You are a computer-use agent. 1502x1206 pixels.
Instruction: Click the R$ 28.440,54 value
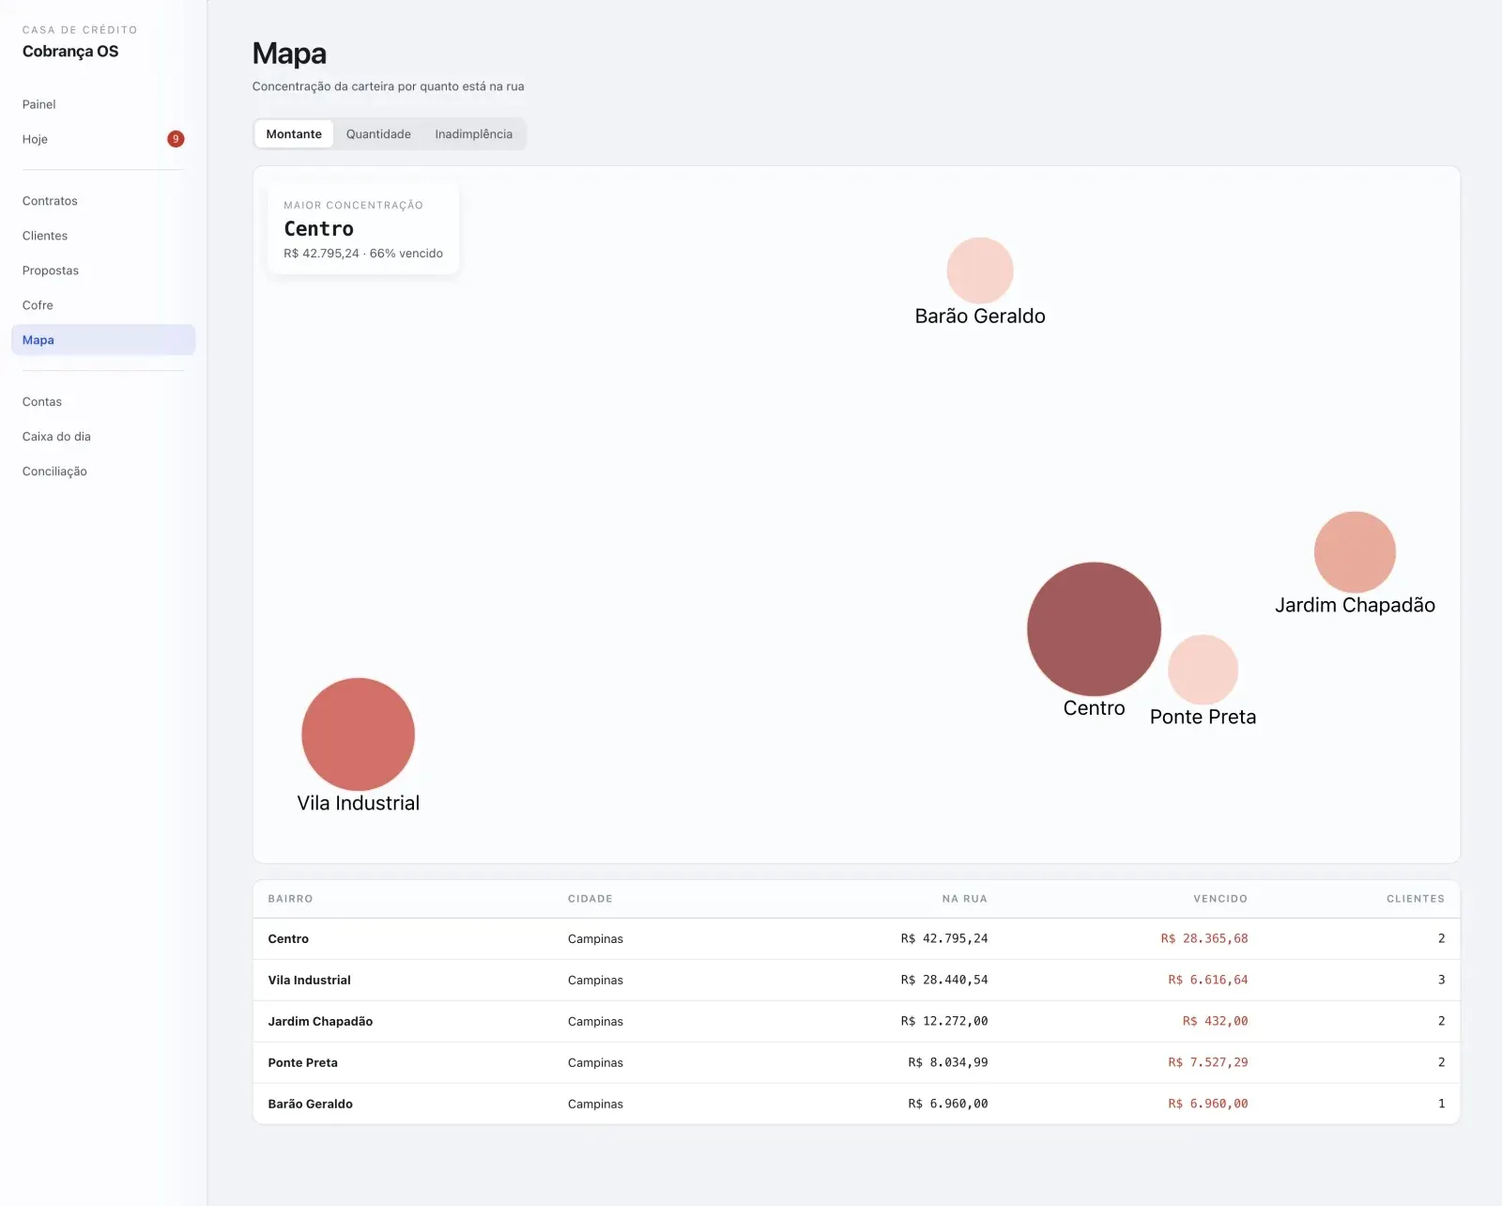pos(944,980)
